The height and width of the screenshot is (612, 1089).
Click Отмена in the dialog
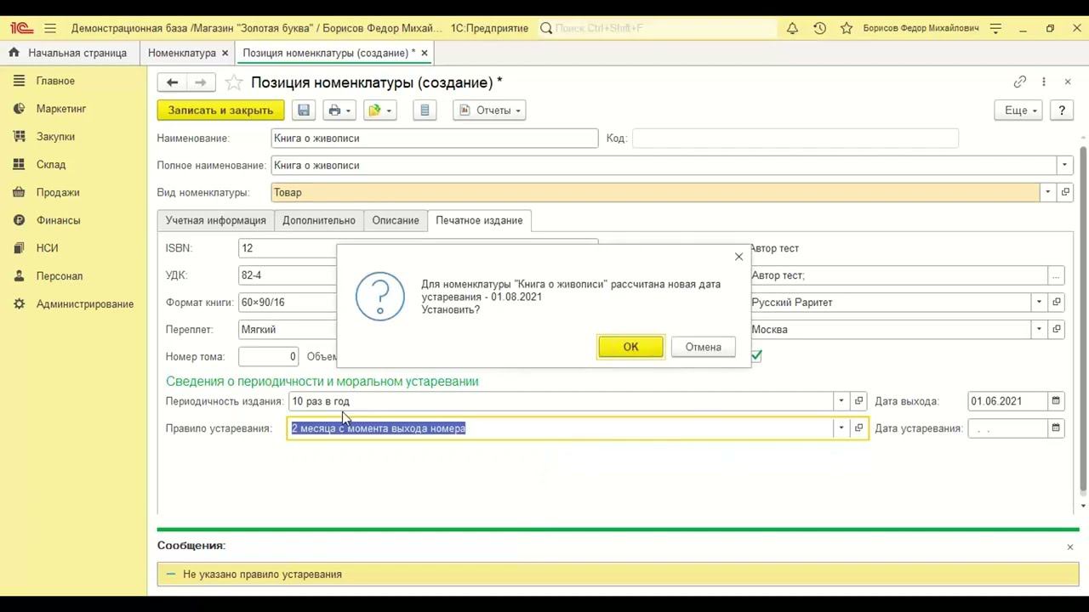point(704,347)
